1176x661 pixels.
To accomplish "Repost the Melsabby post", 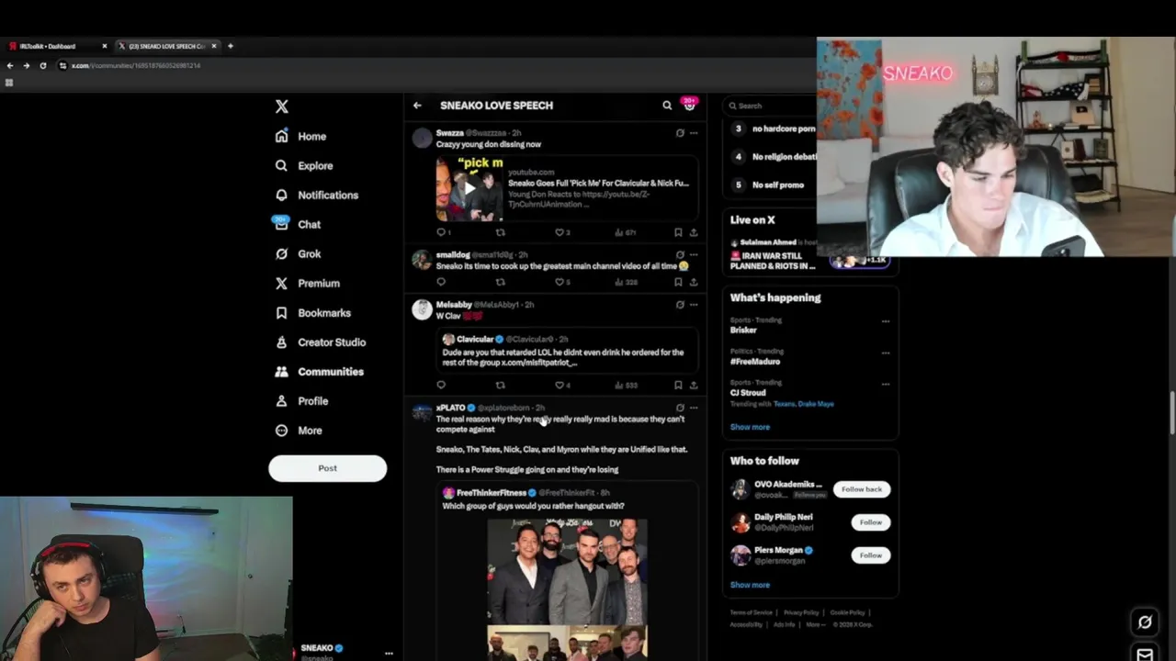I will 500,385.
